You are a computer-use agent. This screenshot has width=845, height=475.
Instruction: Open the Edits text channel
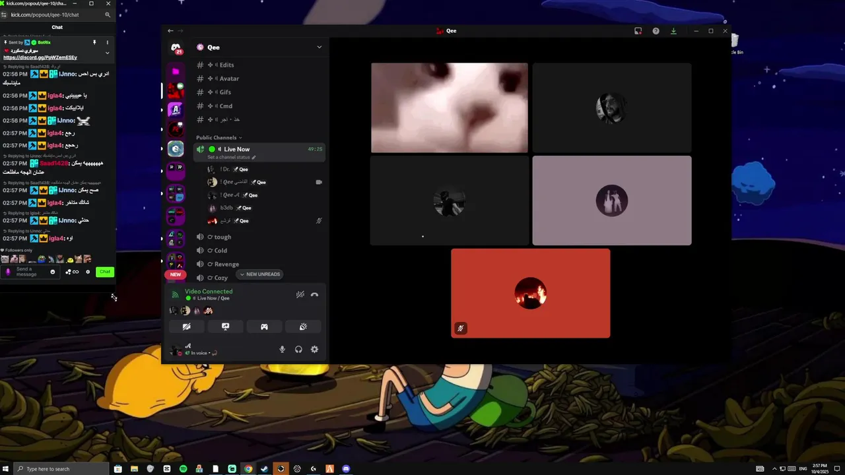(259, 65)
